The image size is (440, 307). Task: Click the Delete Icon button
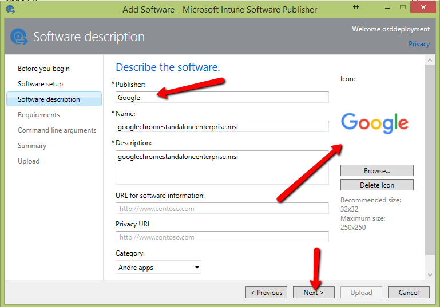pos(376,185)
